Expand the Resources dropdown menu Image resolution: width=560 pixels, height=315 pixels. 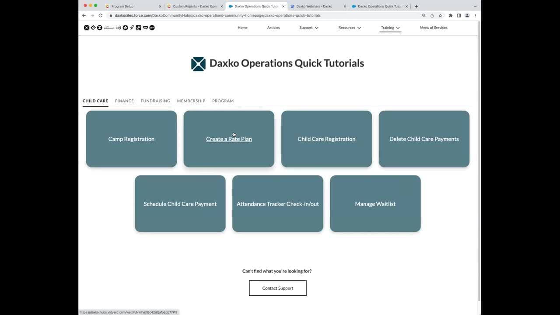pyautogui.click(x=349, y=28)
